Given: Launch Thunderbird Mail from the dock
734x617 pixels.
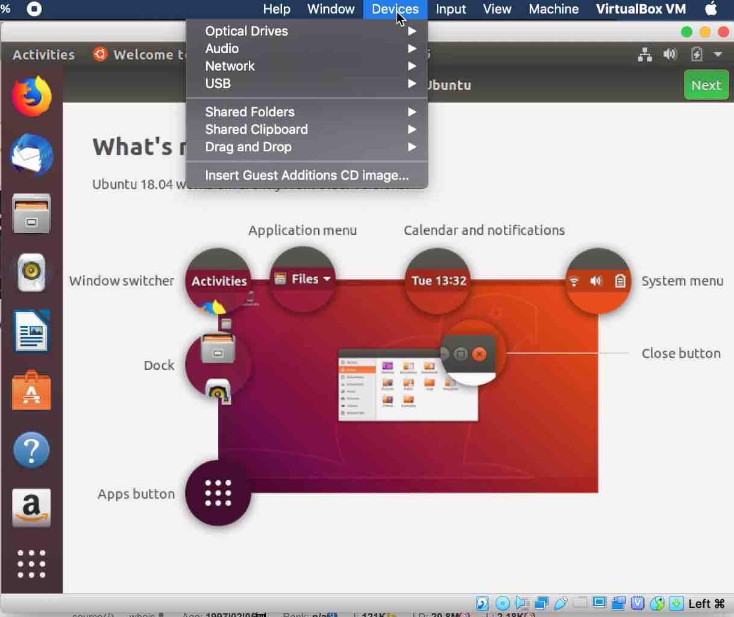Looking at the screenshot, I should 31,155.
